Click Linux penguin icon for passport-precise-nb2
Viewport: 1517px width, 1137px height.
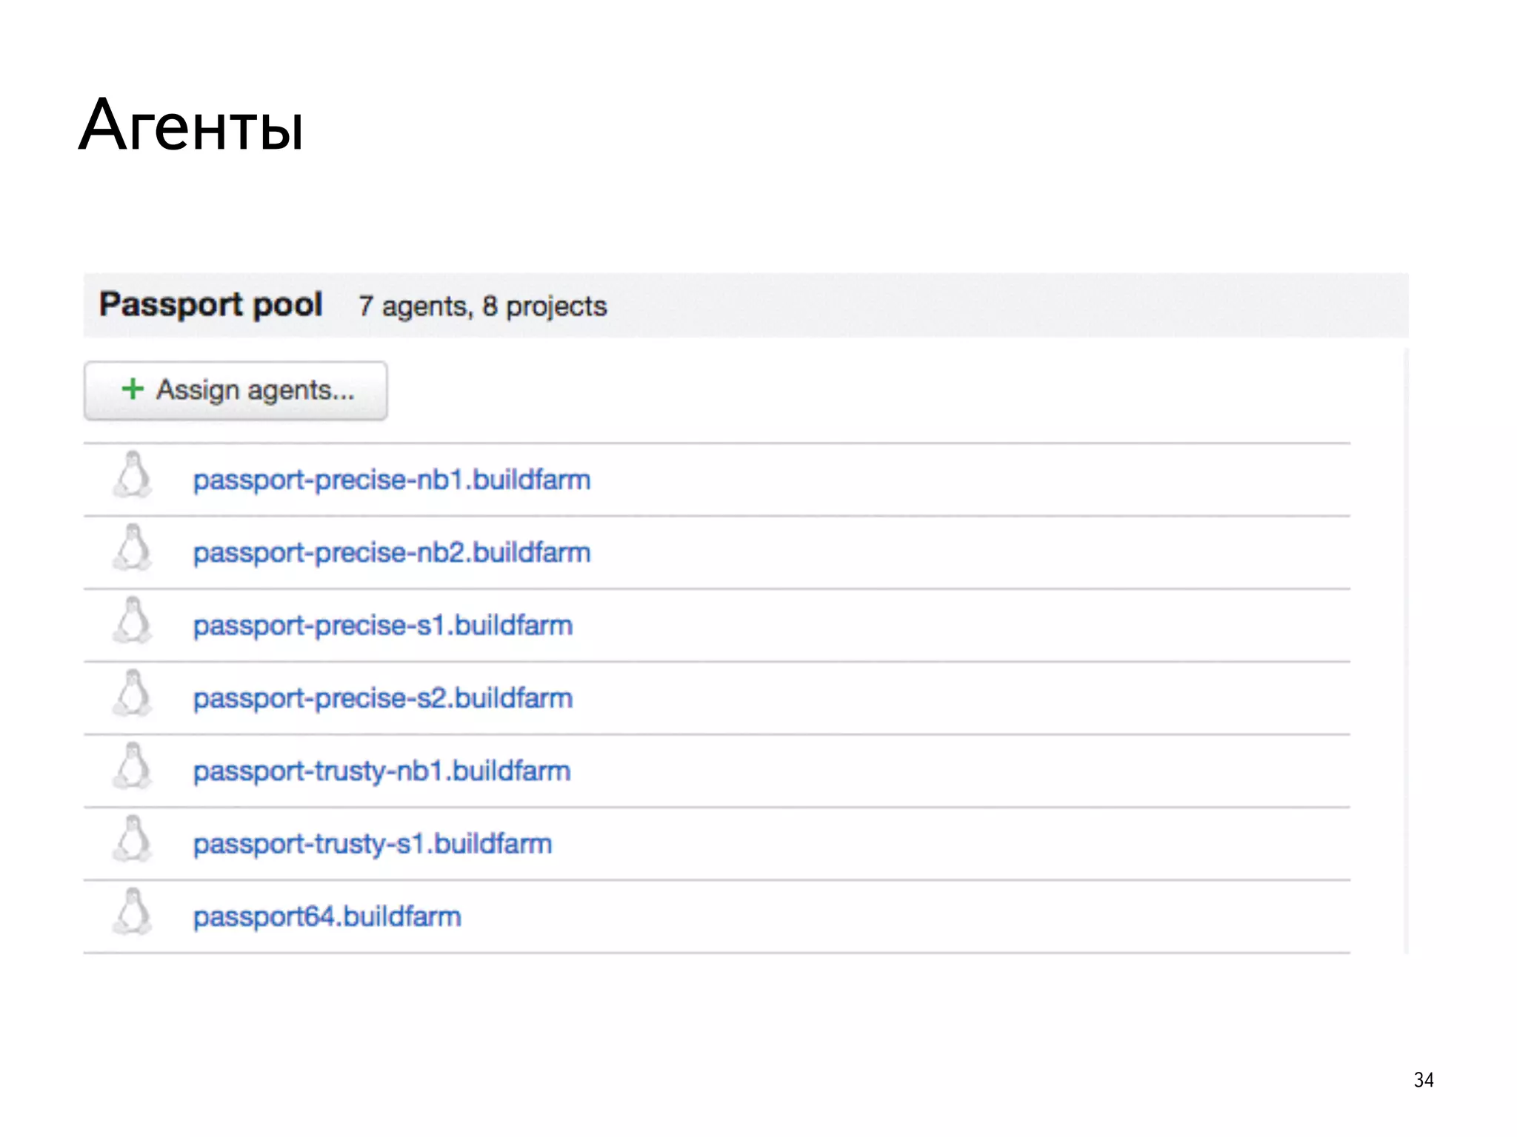coord(133,548)
